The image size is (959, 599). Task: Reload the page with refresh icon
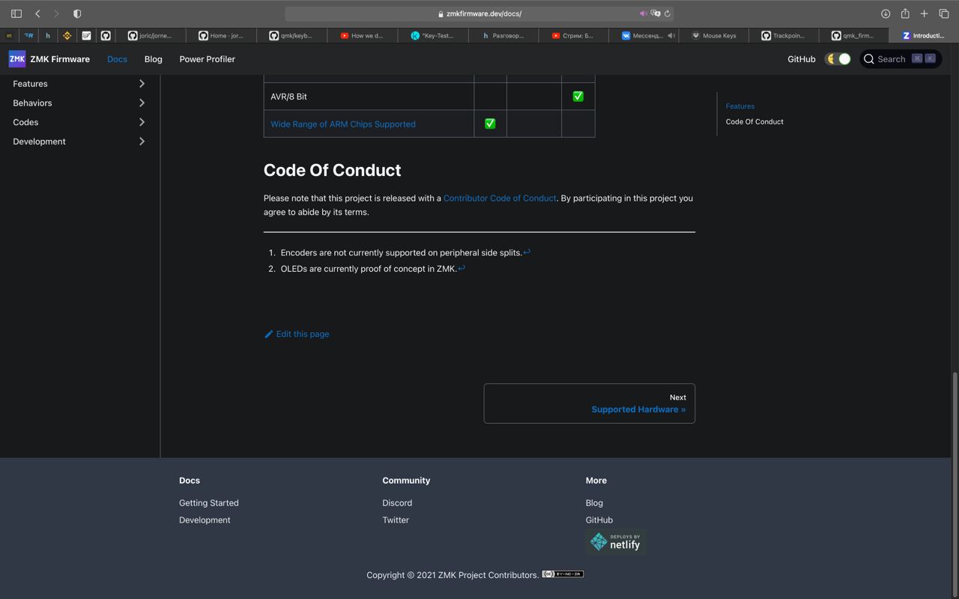[x=667, y=13]
